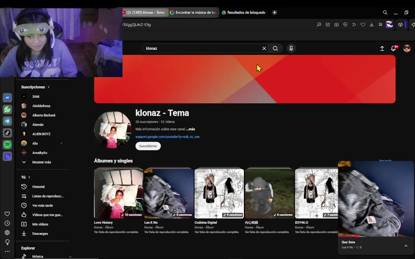Click the zoom-out magnifier icon in the address bar
The height and width of the screenshot is (259, 415).
pos(319,24)
